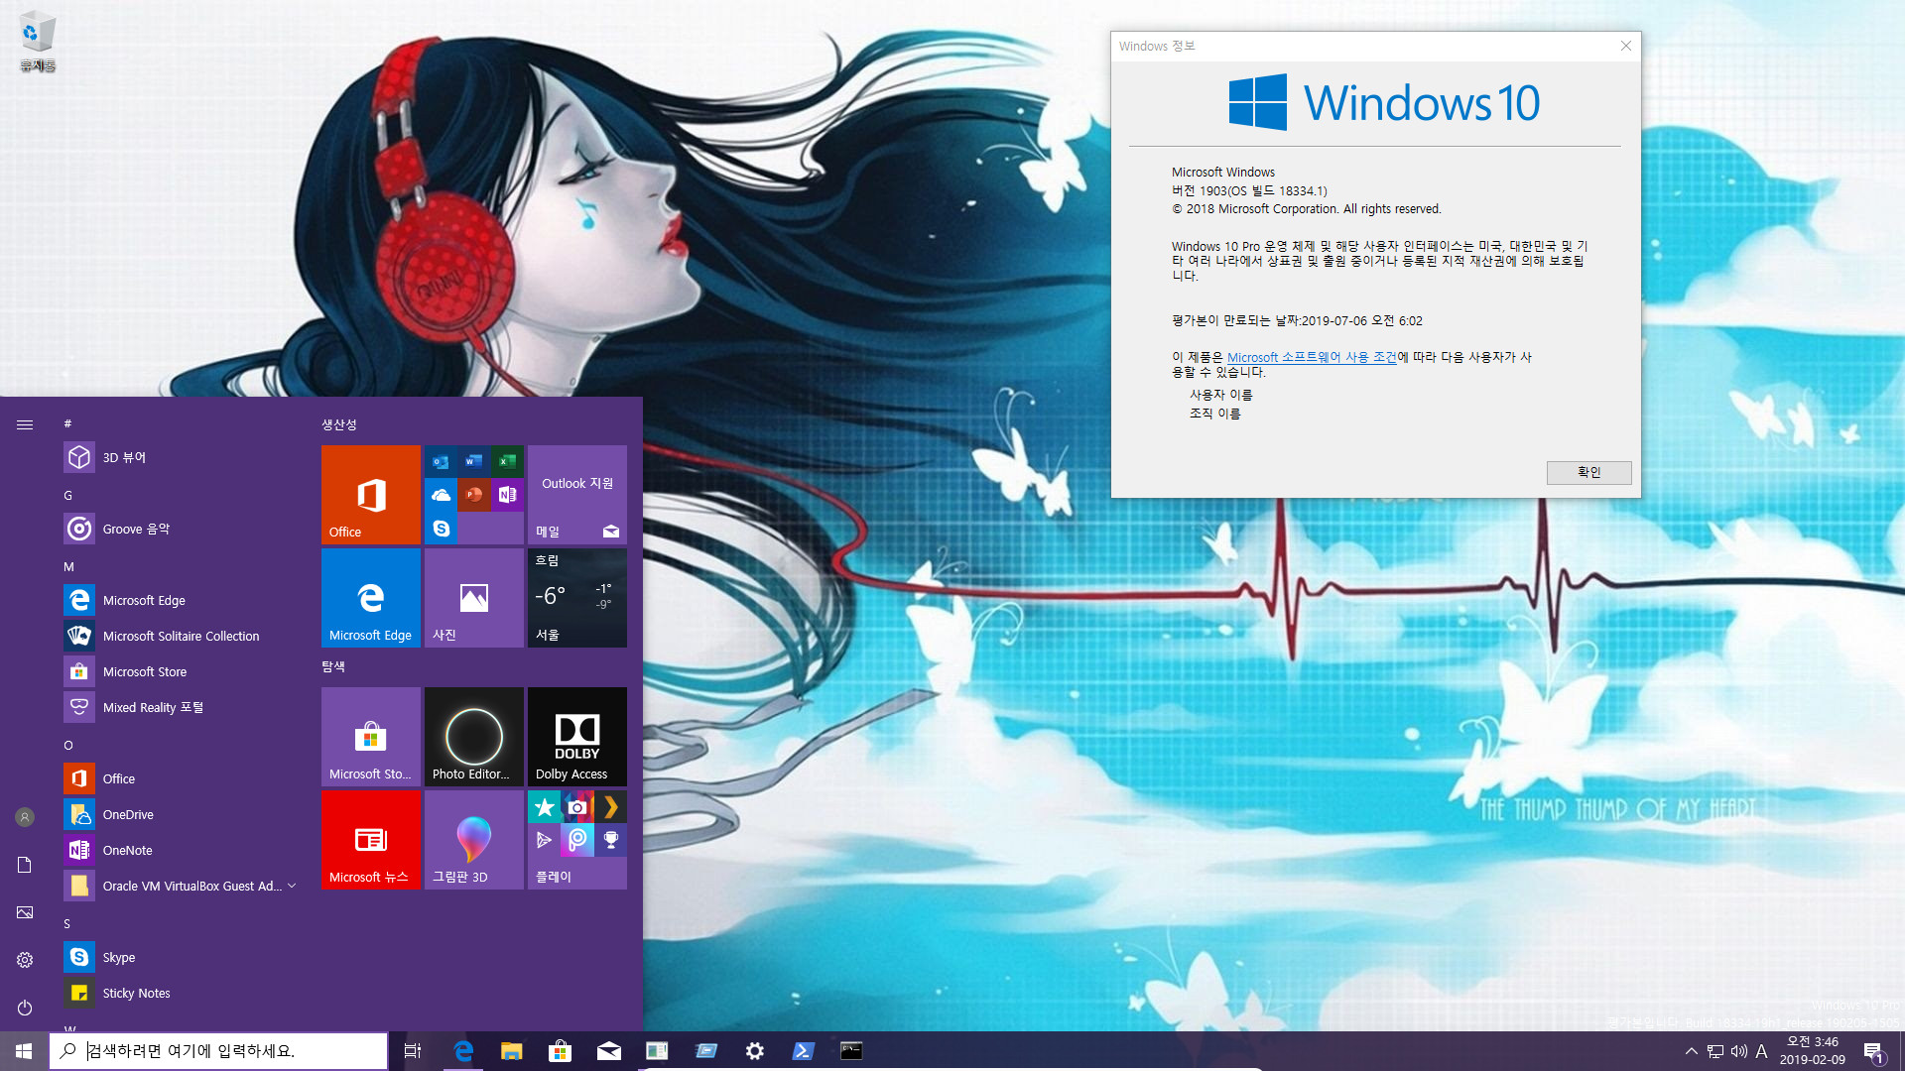
Task: Open Edge from the taskbar
Action: 463,1051
